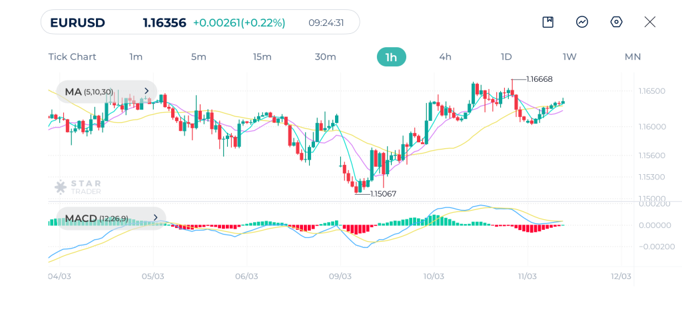
Task: Select the active 1h timeframe
Action: 391,57
